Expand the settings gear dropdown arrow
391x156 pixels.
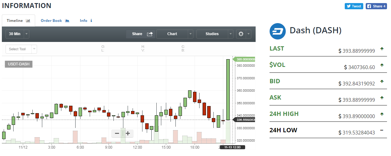tap(249, 34)
